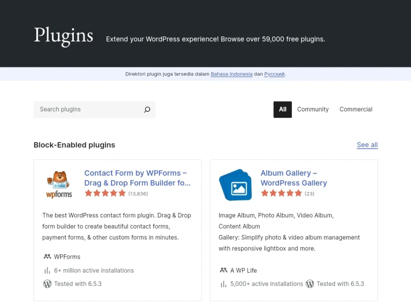Open the Album Gallery blue icon thumbnail

pos(235,184)
